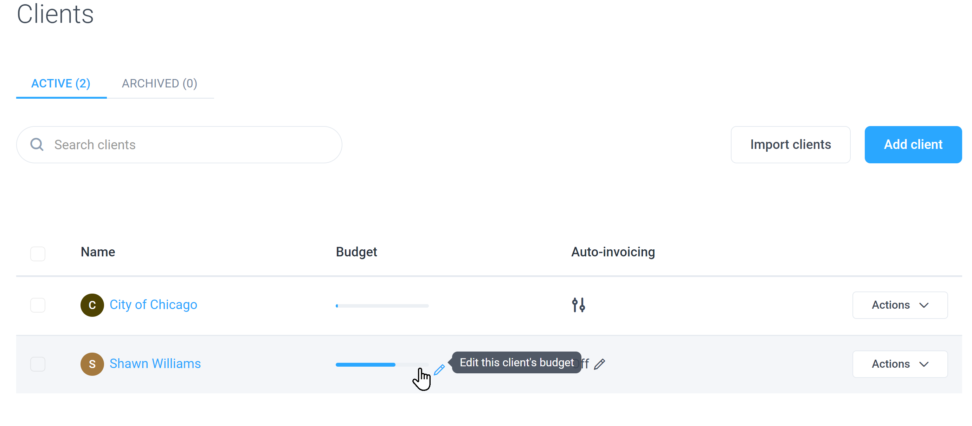
Task: Click City of Chicago budget progress bar
Action: pyautogui.click(x=382, y=306)
